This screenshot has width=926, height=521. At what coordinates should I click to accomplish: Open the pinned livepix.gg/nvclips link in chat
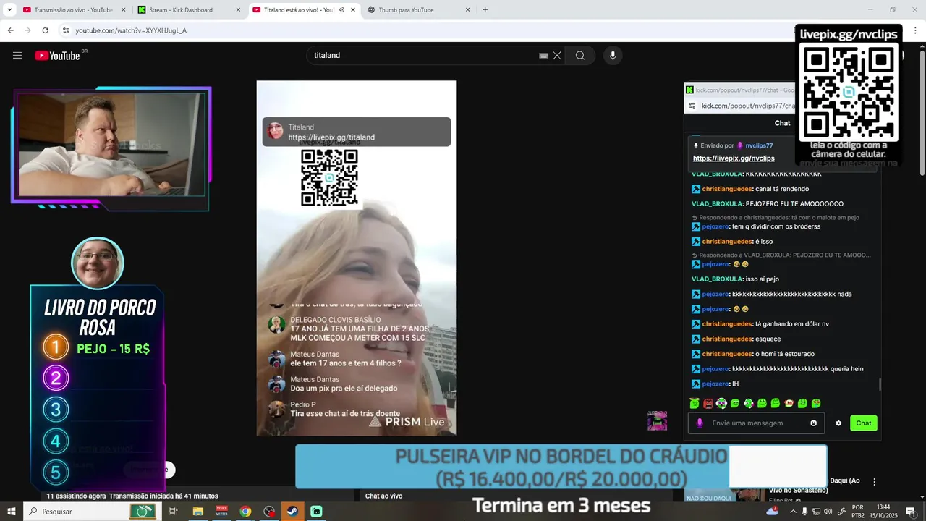pos(734,158)
